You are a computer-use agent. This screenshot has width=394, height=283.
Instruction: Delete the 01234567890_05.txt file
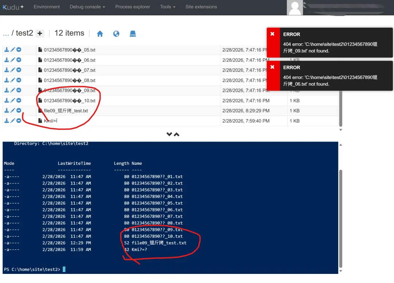19,50
